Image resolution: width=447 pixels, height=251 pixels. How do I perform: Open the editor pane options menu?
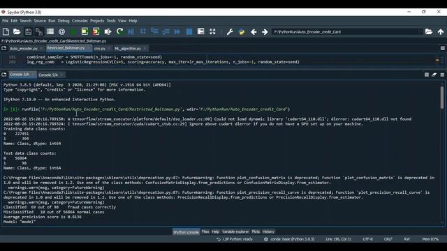coord(442,48)
